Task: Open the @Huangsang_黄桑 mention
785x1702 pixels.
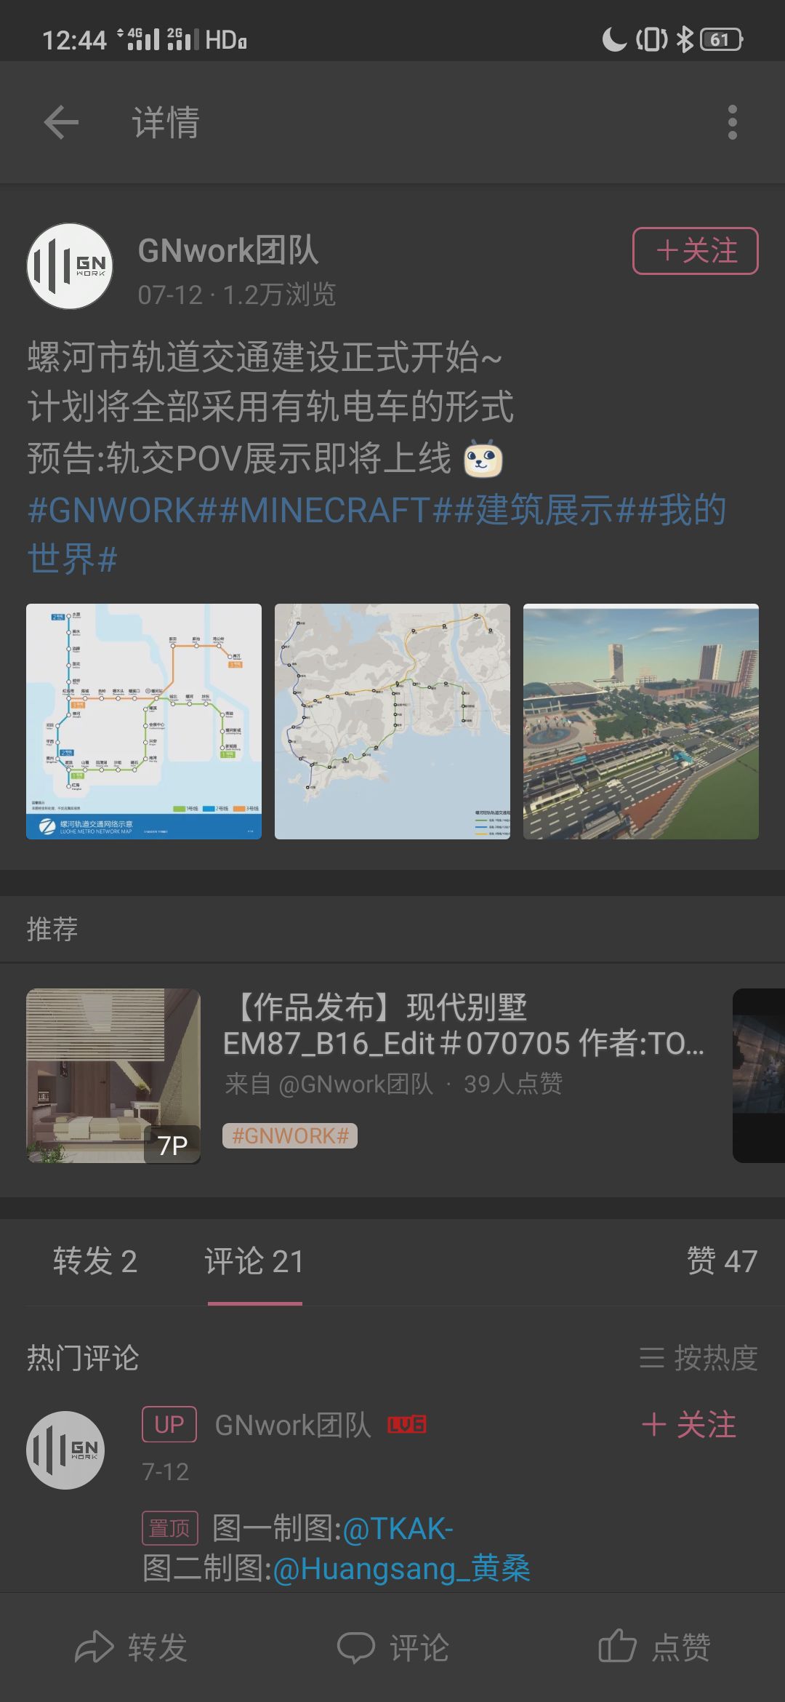Action: click(x=401, y=1568)
